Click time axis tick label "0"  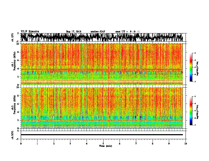pos(21,144)
